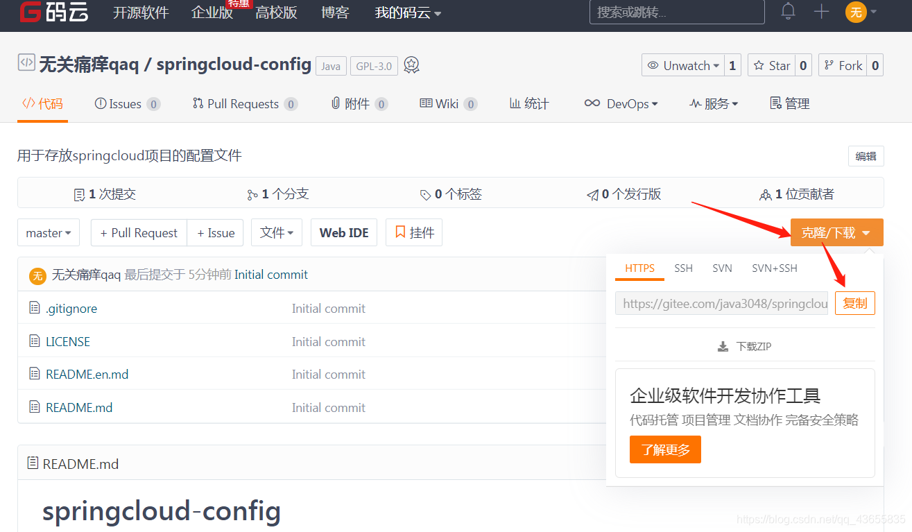The image size is (912, 532).
Task: Star this repository
Action: click(x=771, y=65)
